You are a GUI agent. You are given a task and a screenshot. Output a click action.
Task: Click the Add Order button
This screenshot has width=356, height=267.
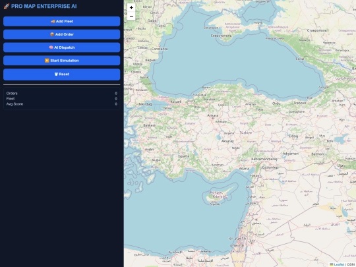[61, 34]
